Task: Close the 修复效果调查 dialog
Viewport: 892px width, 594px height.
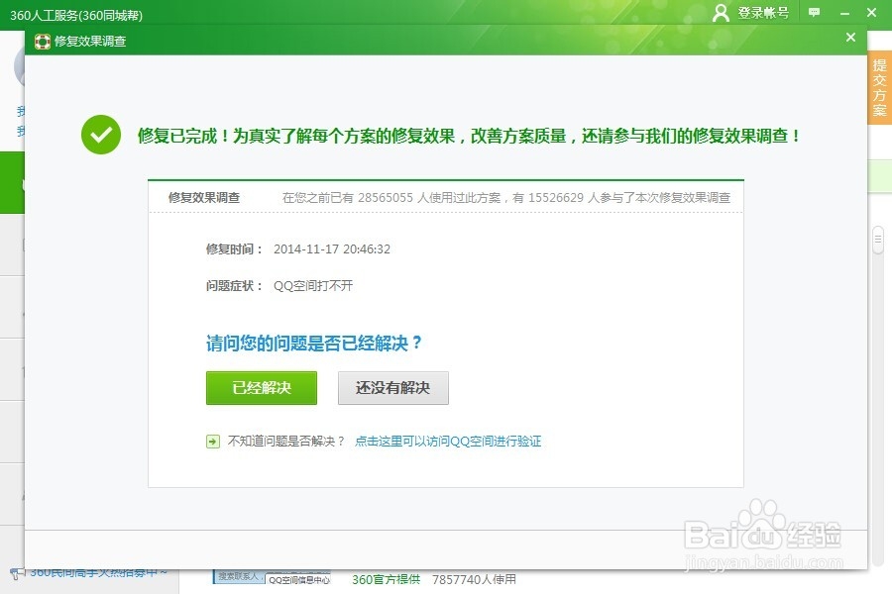Action: tap(850, 38)
